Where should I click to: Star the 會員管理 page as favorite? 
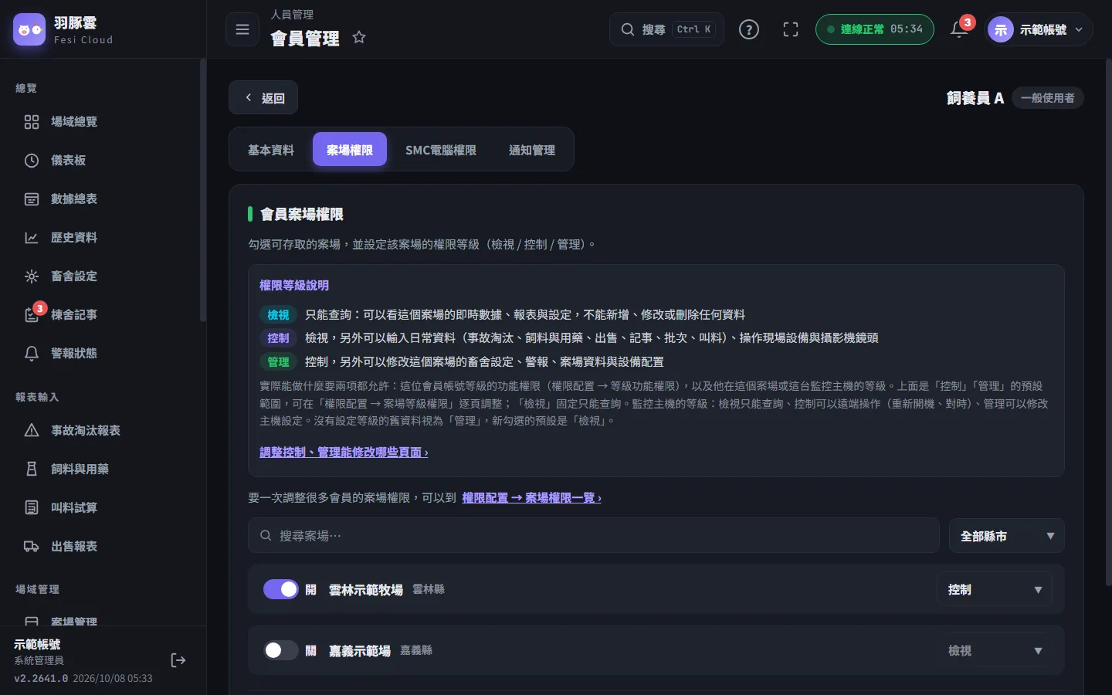pyautogui.click(x=359, y=37)
